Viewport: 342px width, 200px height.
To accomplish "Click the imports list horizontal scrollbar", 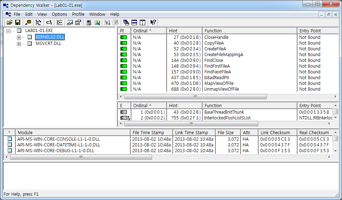I will (x=195, y=97).
